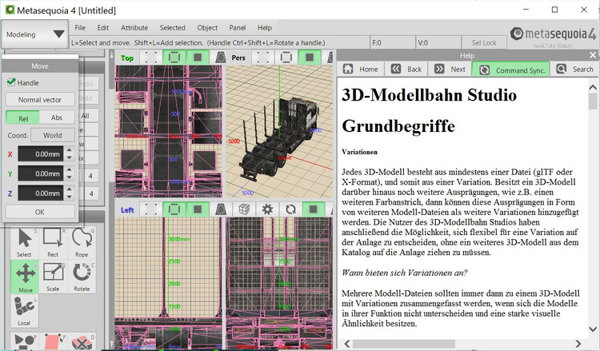Open the Panel menu
Image resolution: width=600 pixels, height=351 pixels.
[238, 27]
